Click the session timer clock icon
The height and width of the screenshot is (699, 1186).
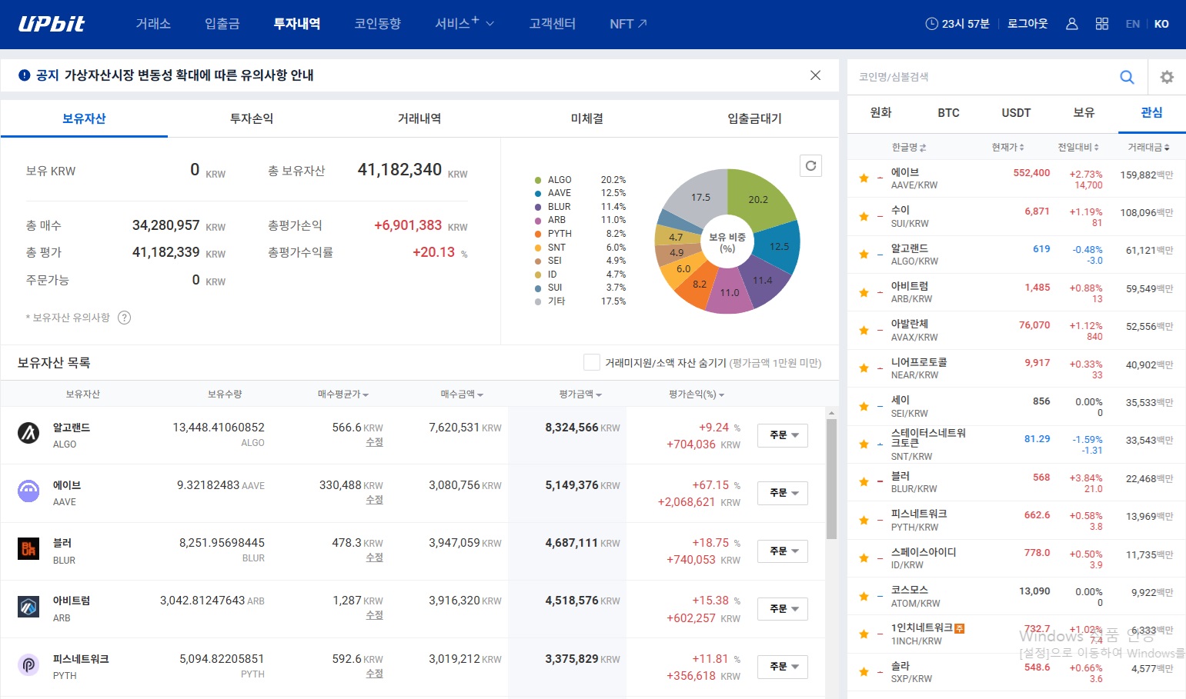931,24
